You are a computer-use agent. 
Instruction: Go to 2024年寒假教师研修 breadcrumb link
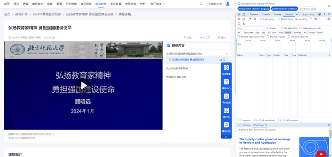(47, 14)
